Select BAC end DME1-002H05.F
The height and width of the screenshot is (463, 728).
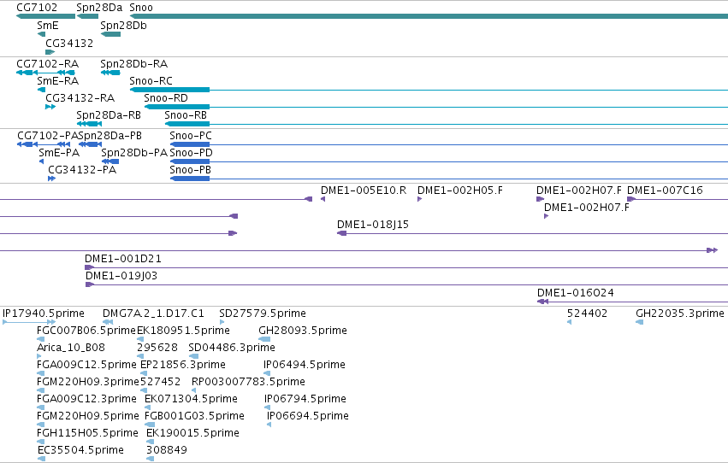(420, 199)
